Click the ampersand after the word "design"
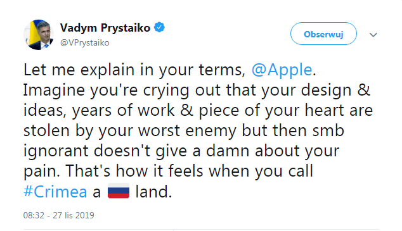The width and height of the screenshot is (402, 231). click(x=363, y=90)
